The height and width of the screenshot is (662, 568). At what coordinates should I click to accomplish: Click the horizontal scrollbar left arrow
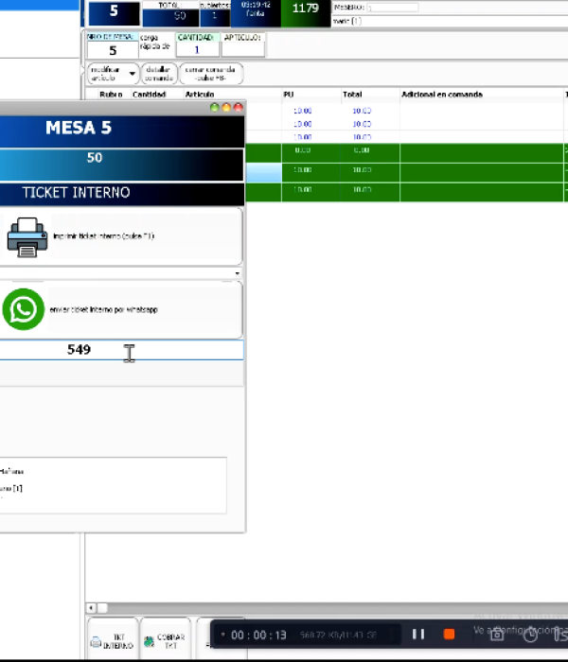pyautogui.click(x=91, y=608)
